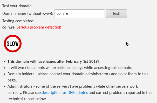157x103 pixels.
Task: Click the word 'page.' under Domain holders
Action: (x=12, y=80)
